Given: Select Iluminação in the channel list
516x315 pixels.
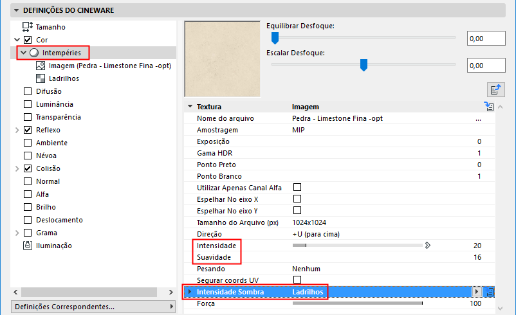Looking at the screenshot, I should 54,246.
